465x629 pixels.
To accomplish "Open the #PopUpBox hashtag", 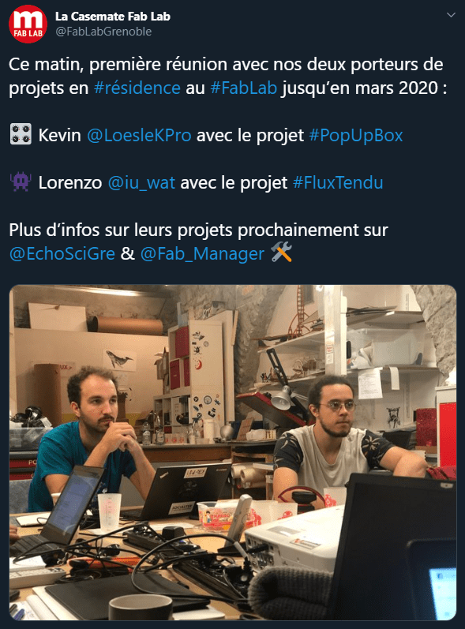I will (x=356, y=136).
